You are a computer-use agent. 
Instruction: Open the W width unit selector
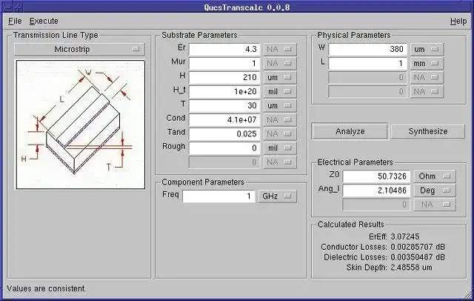click(427, 50)
